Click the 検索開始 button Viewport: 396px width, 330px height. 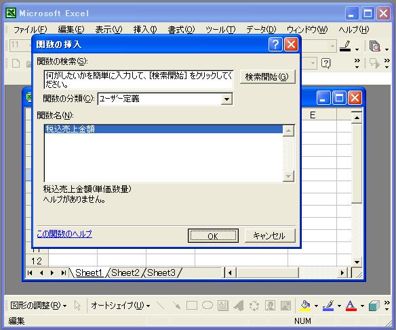pos(267,76)
